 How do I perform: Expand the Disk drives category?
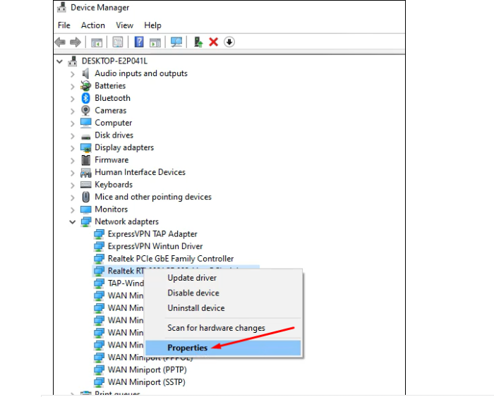tap(73, 135)
